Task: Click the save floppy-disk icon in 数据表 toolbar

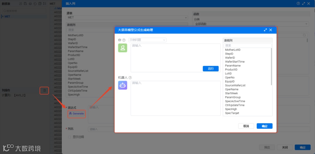Action: click(x=25, y=3)
